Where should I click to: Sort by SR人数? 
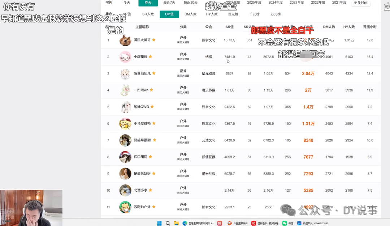point(148,14)
